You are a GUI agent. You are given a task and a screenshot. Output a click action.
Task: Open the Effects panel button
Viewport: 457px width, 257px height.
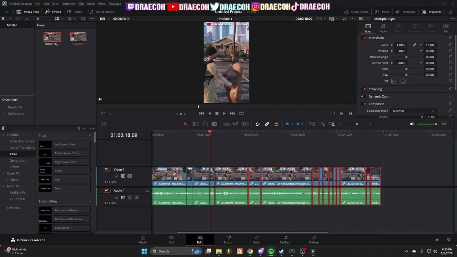click(53, 12)
